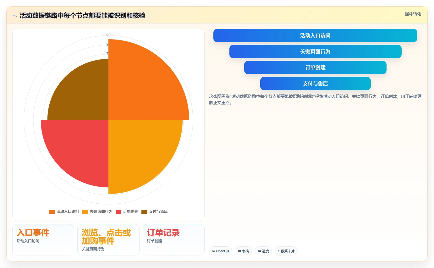Click the 数据卡片 tag chip

point(286,251)
